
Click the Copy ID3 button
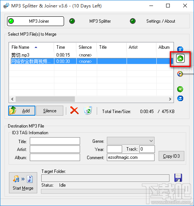click(171, 156)
